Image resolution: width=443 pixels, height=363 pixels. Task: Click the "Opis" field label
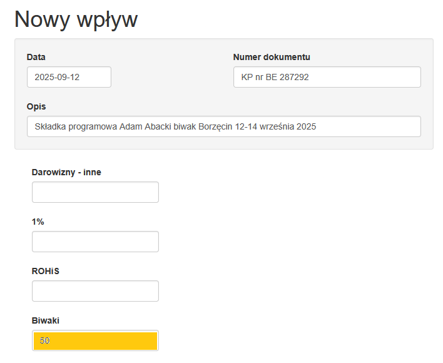(x=36, y=106)
